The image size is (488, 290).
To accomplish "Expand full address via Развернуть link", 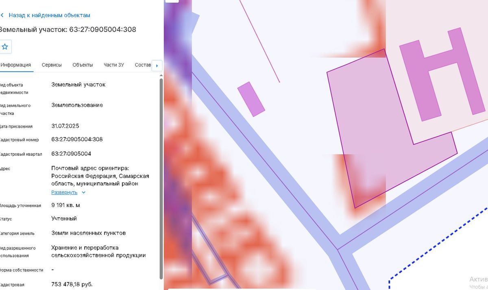I will [64, 192].
